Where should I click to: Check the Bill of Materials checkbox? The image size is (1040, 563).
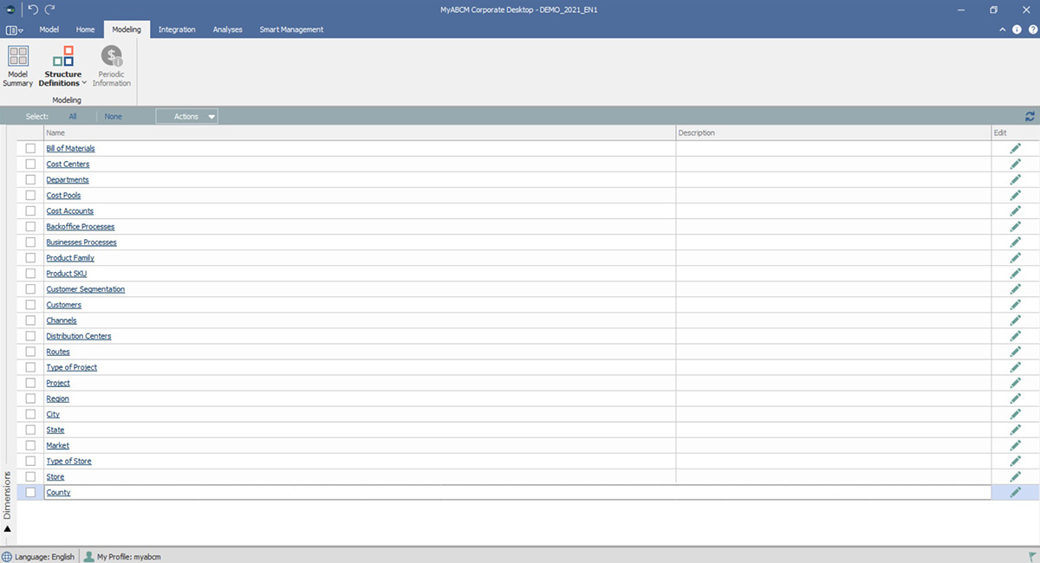[x=30, y=148]
